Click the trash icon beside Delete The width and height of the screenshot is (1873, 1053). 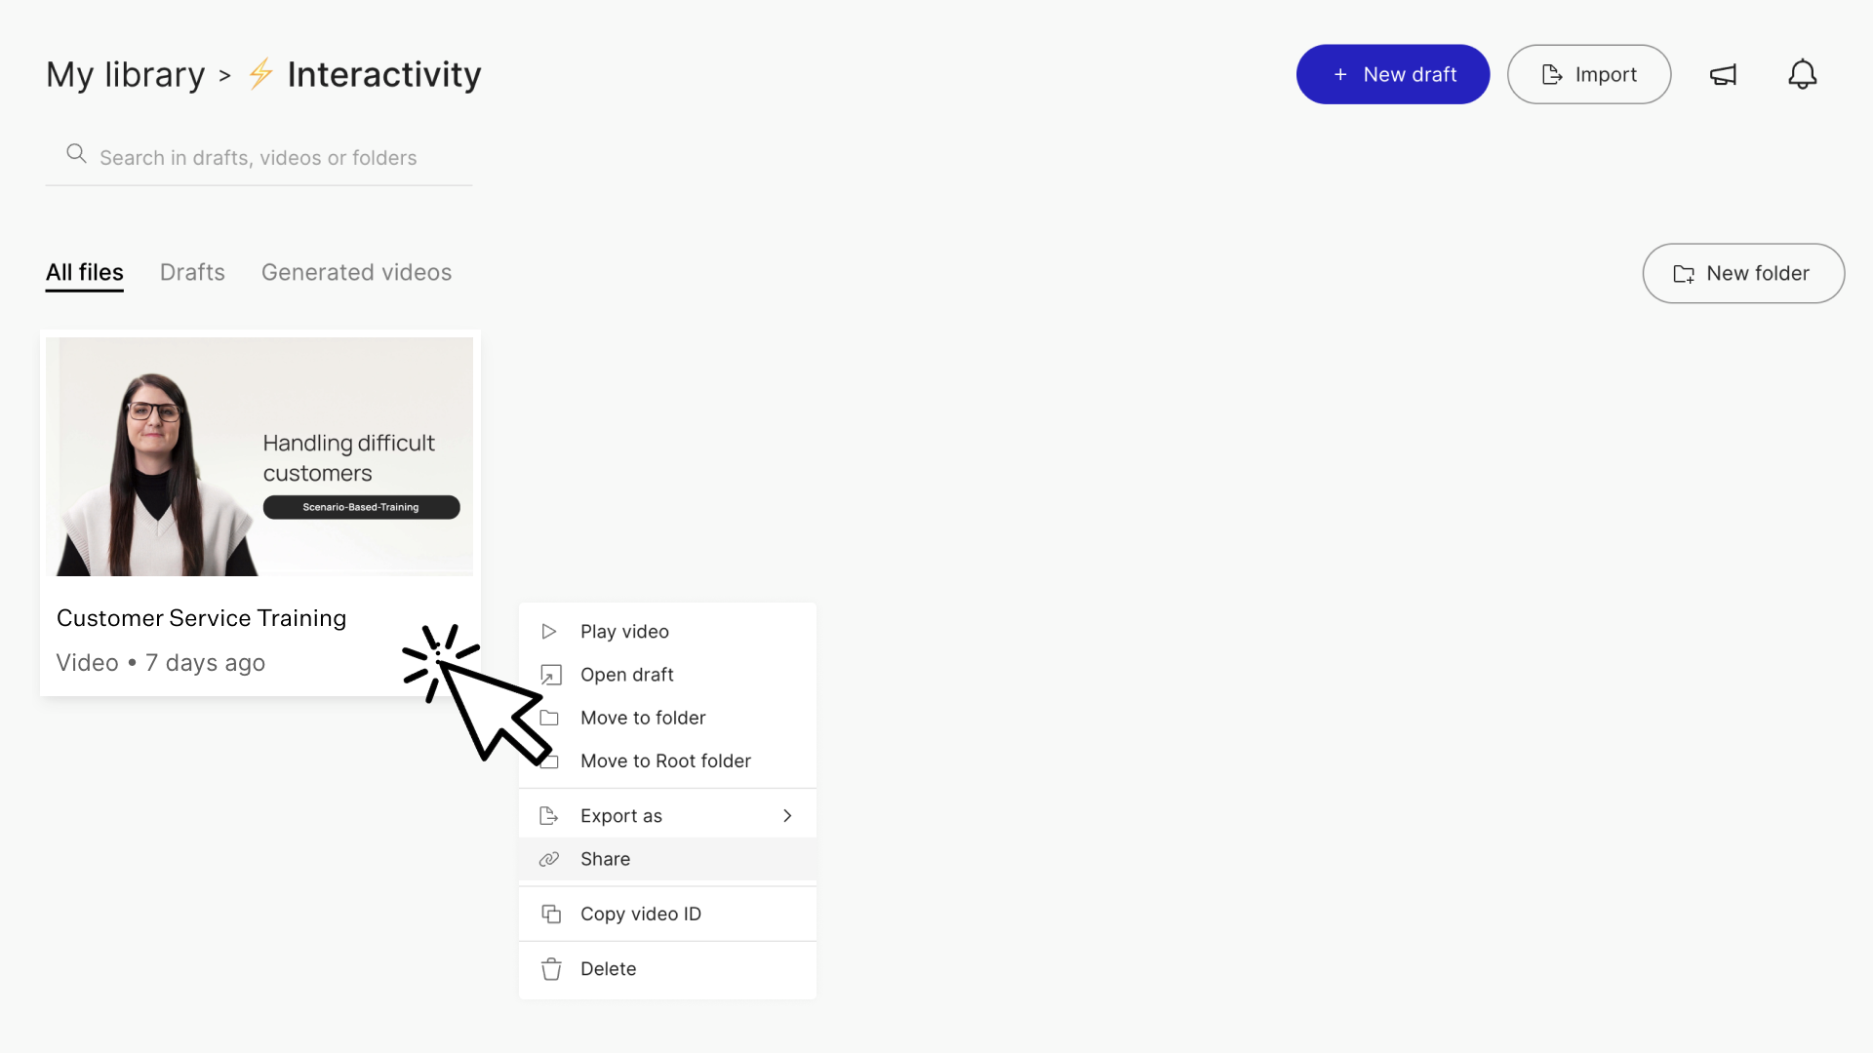pos(551,969)
